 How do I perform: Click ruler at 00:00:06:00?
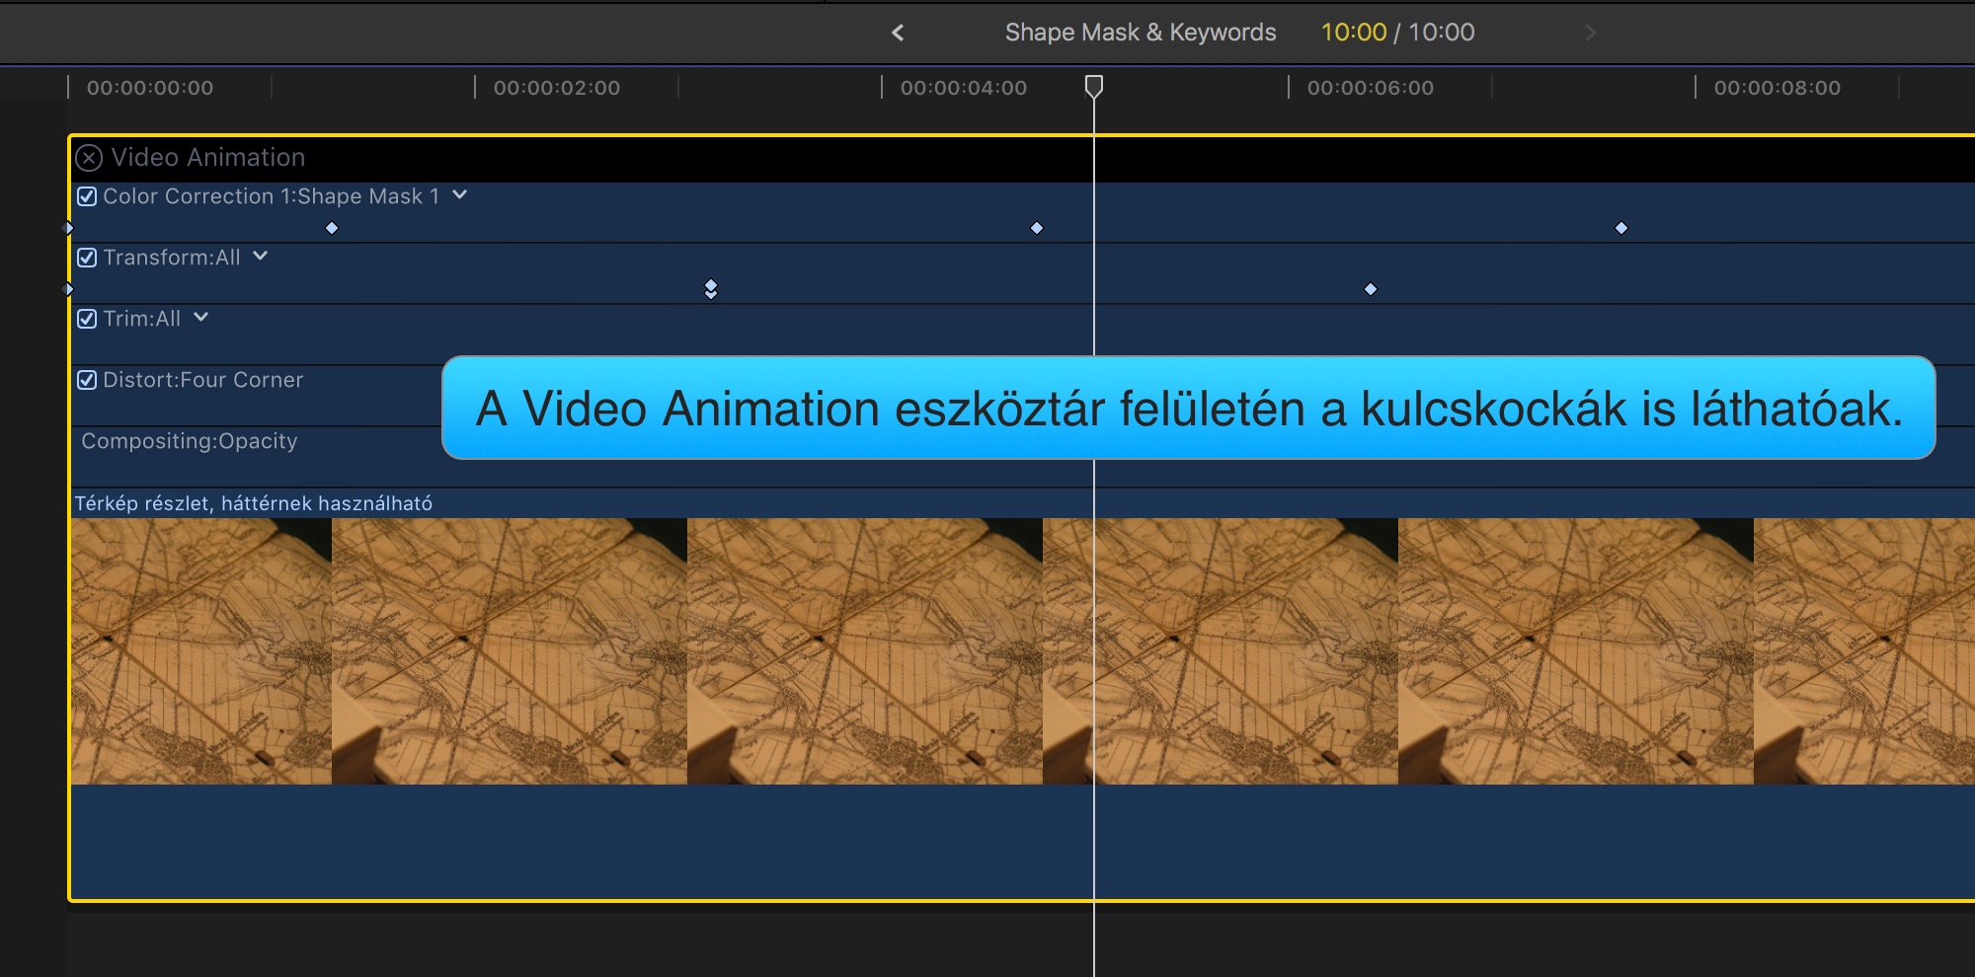tap(1371, 88)
